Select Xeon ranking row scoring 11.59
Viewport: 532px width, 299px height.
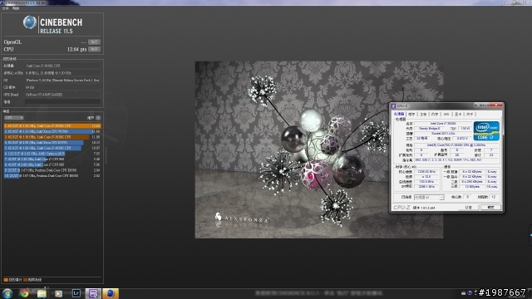click(52, 131)
